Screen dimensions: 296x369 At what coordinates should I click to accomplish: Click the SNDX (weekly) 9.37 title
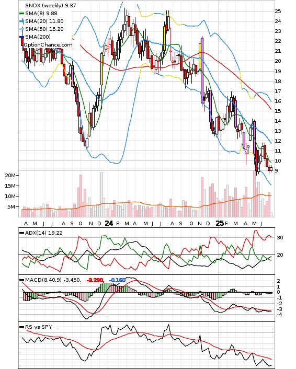point(51,5)
